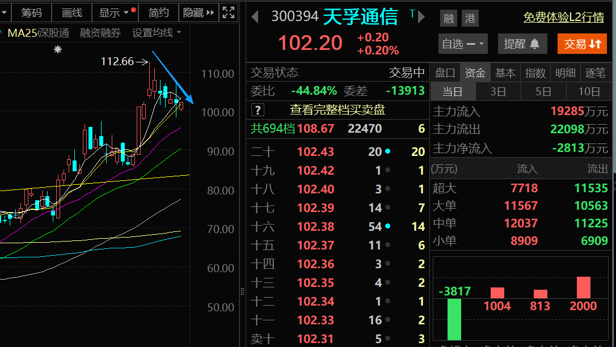Switch to 基本 fundamentals tab
The width and height of the screenshot is (616, 347).
click(x=505, y=73)
